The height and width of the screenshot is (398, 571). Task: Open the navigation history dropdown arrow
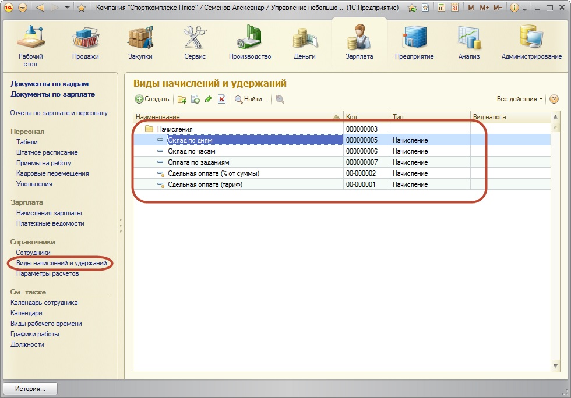[68, 8]
